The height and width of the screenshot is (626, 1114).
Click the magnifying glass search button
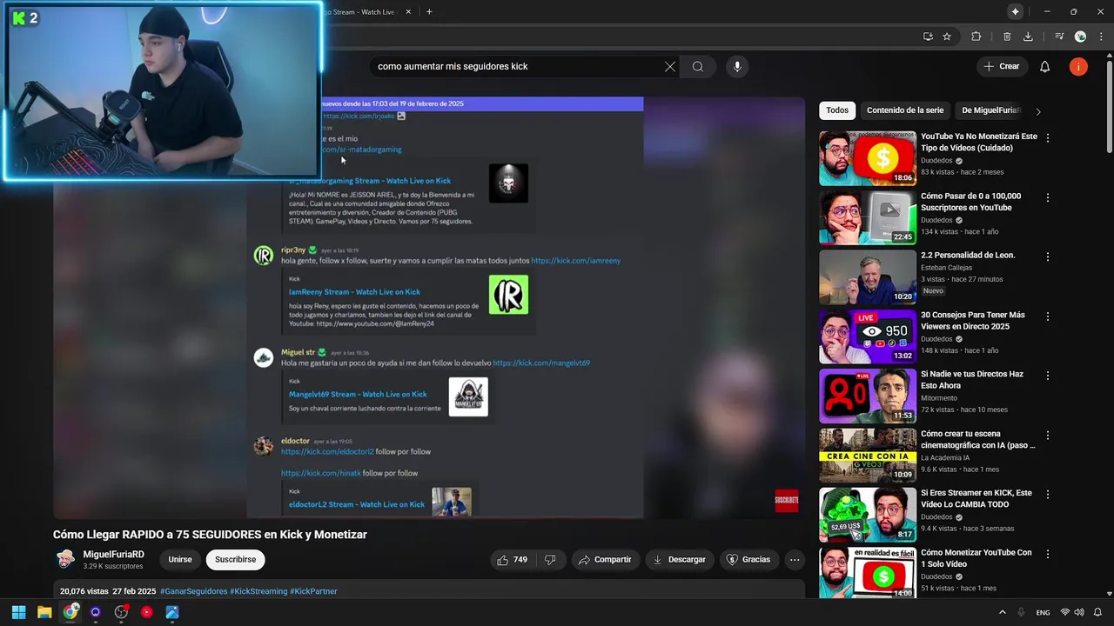[x=698, y=67]
